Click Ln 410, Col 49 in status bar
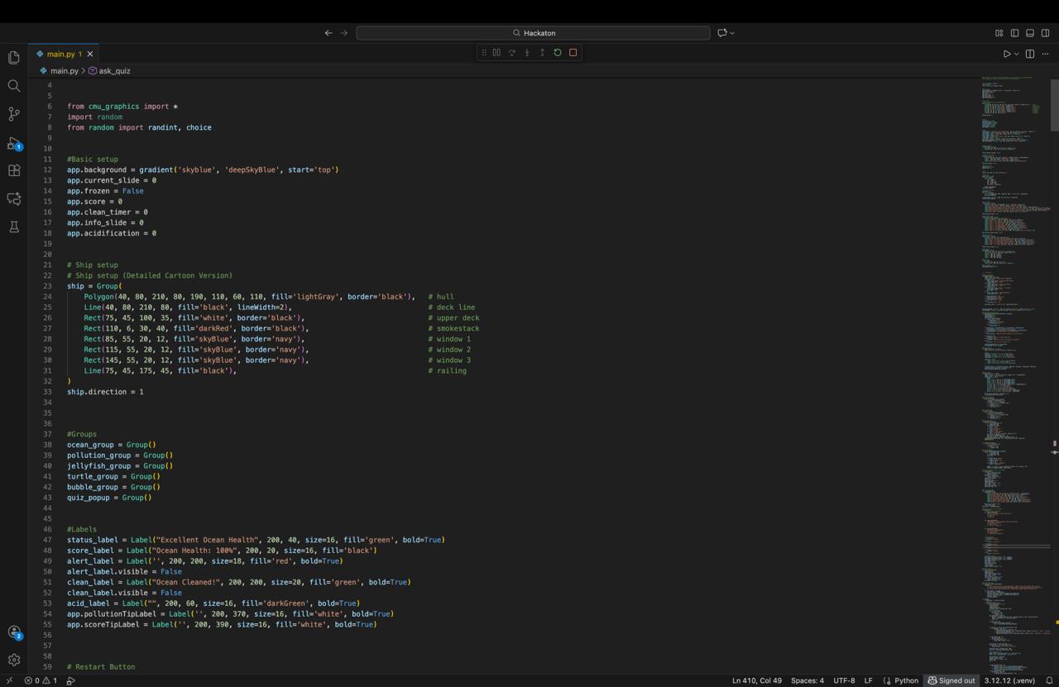Viewport: 1059px width, 687px height. (x=756, y=680)
